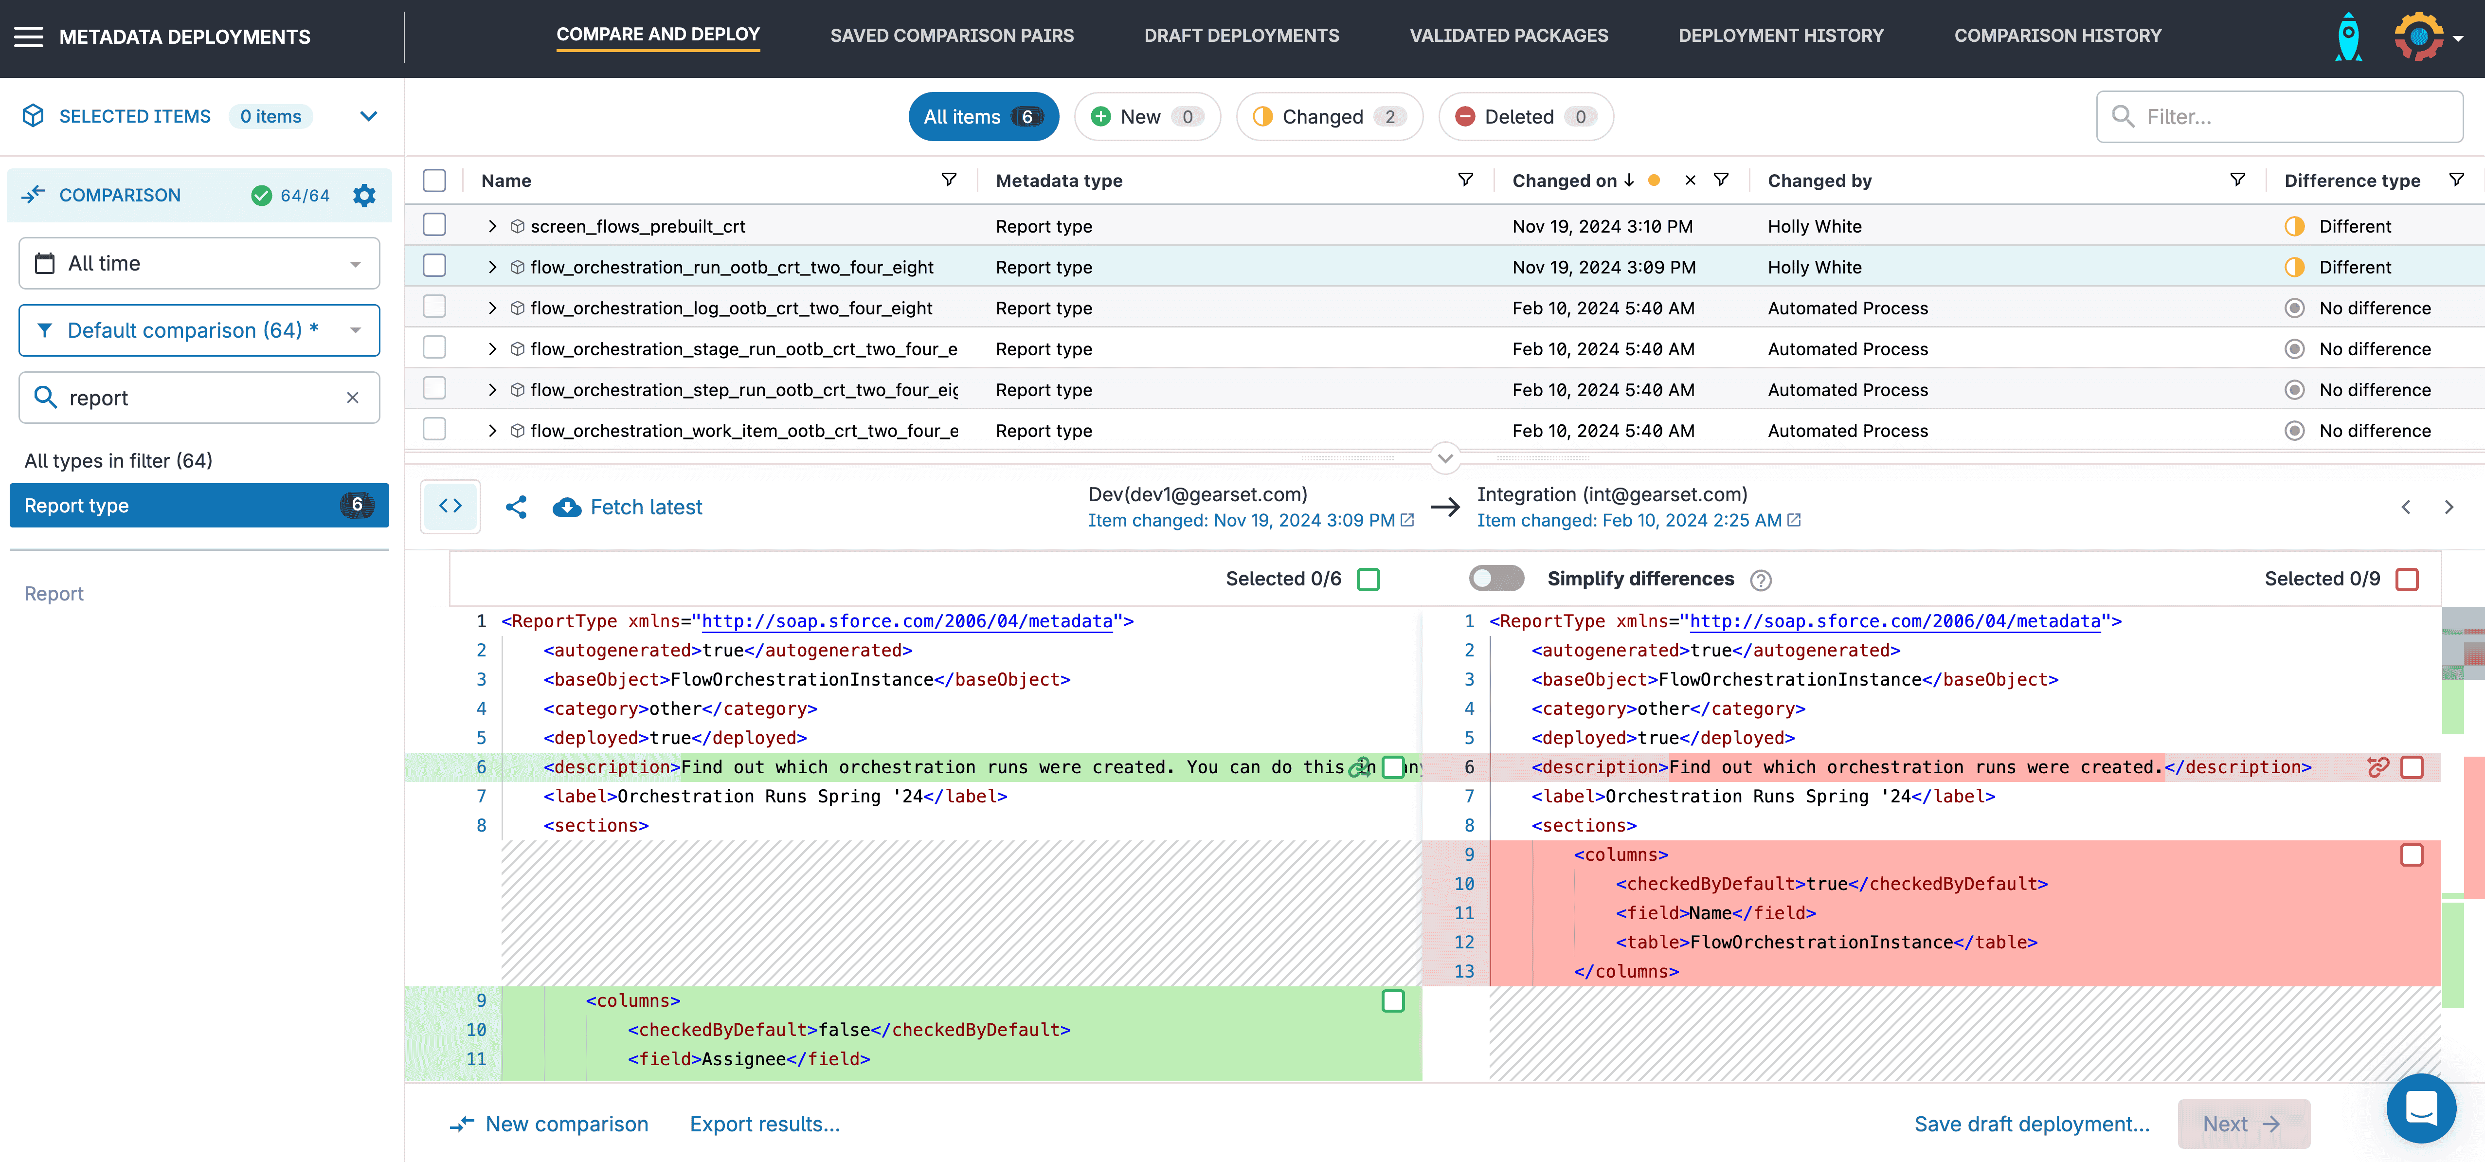Click the comparison settings gear icon
The height and width of the screenshot is (1162, 2485).
[364, 195]
